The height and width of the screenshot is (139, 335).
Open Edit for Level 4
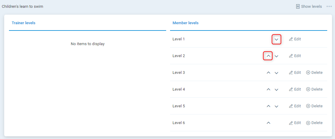point(295,89)
